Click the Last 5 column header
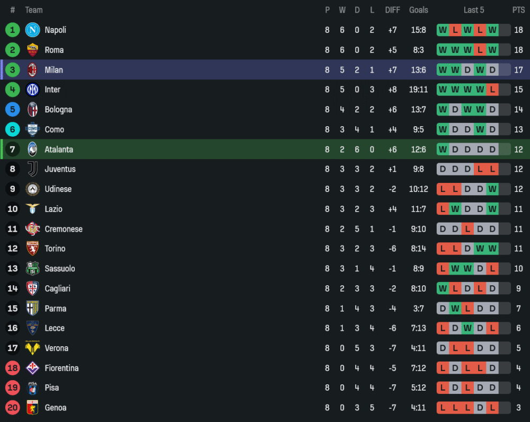The height and width of the screenshot is (422, 530). pyautogui.click(x=473, y=10)
